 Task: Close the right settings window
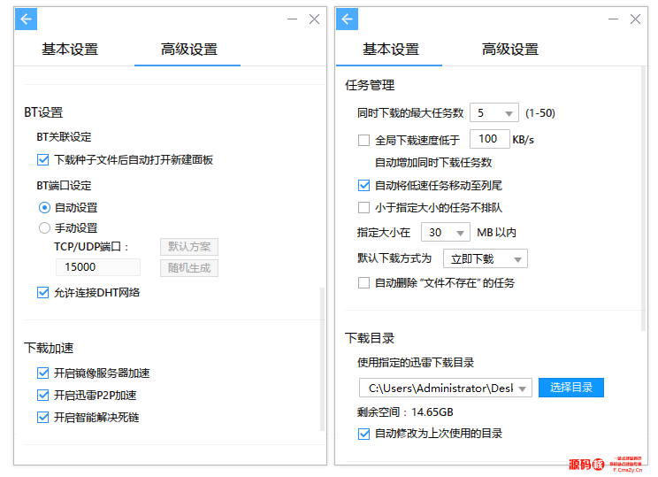[635, 19]
